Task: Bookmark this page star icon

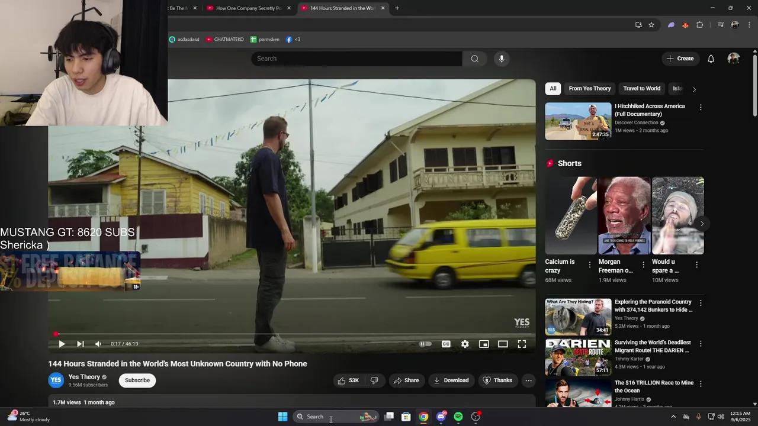Action: 651,25
